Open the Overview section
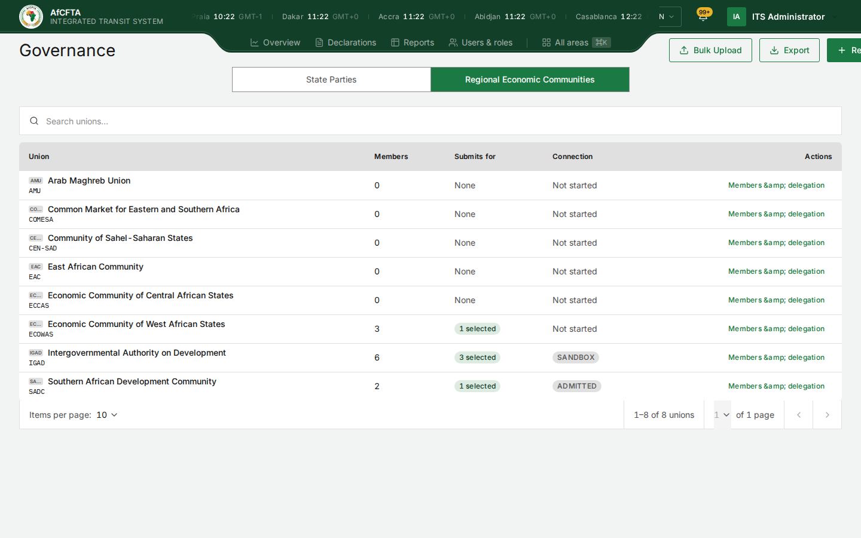The width and height of the screenshot is (861, 538). coord(275,42)
